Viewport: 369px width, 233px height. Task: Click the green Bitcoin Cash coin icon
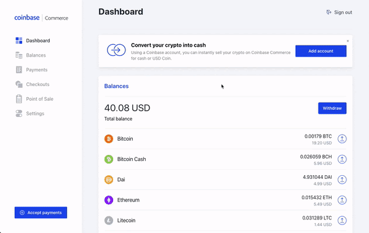pos(109,159)
